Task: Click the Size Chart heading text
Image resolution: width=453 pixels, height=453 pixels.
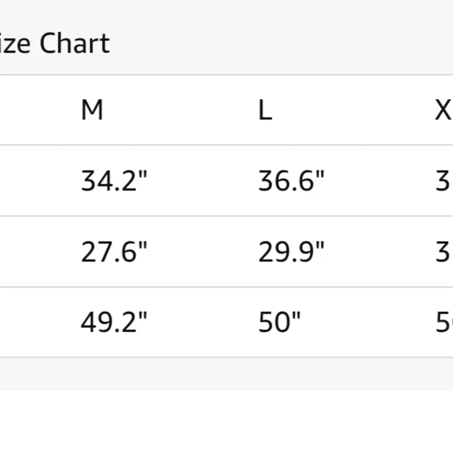Action: point(54,44)
